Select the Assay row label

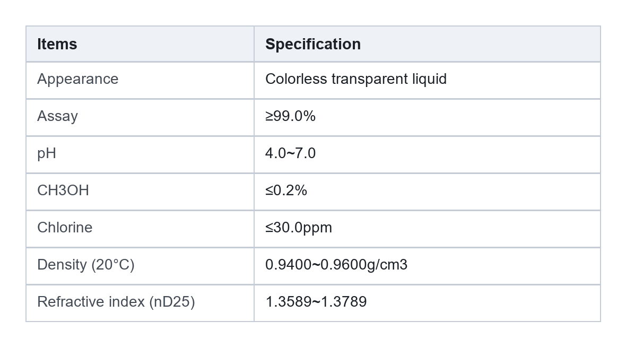(x=57, y=116)
